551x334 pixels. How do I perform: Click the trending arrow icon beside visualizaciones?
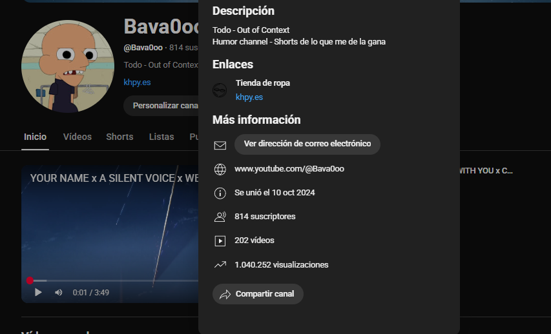pos(220,265)
